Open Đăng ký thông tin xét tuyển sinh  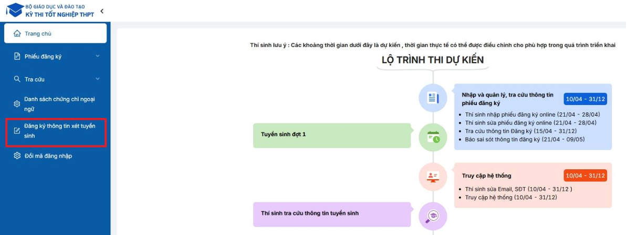click(x=59, y=131)
